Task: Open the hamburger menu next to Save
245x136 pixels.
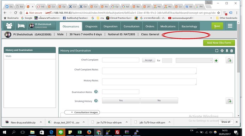Action: click(230, 26)
